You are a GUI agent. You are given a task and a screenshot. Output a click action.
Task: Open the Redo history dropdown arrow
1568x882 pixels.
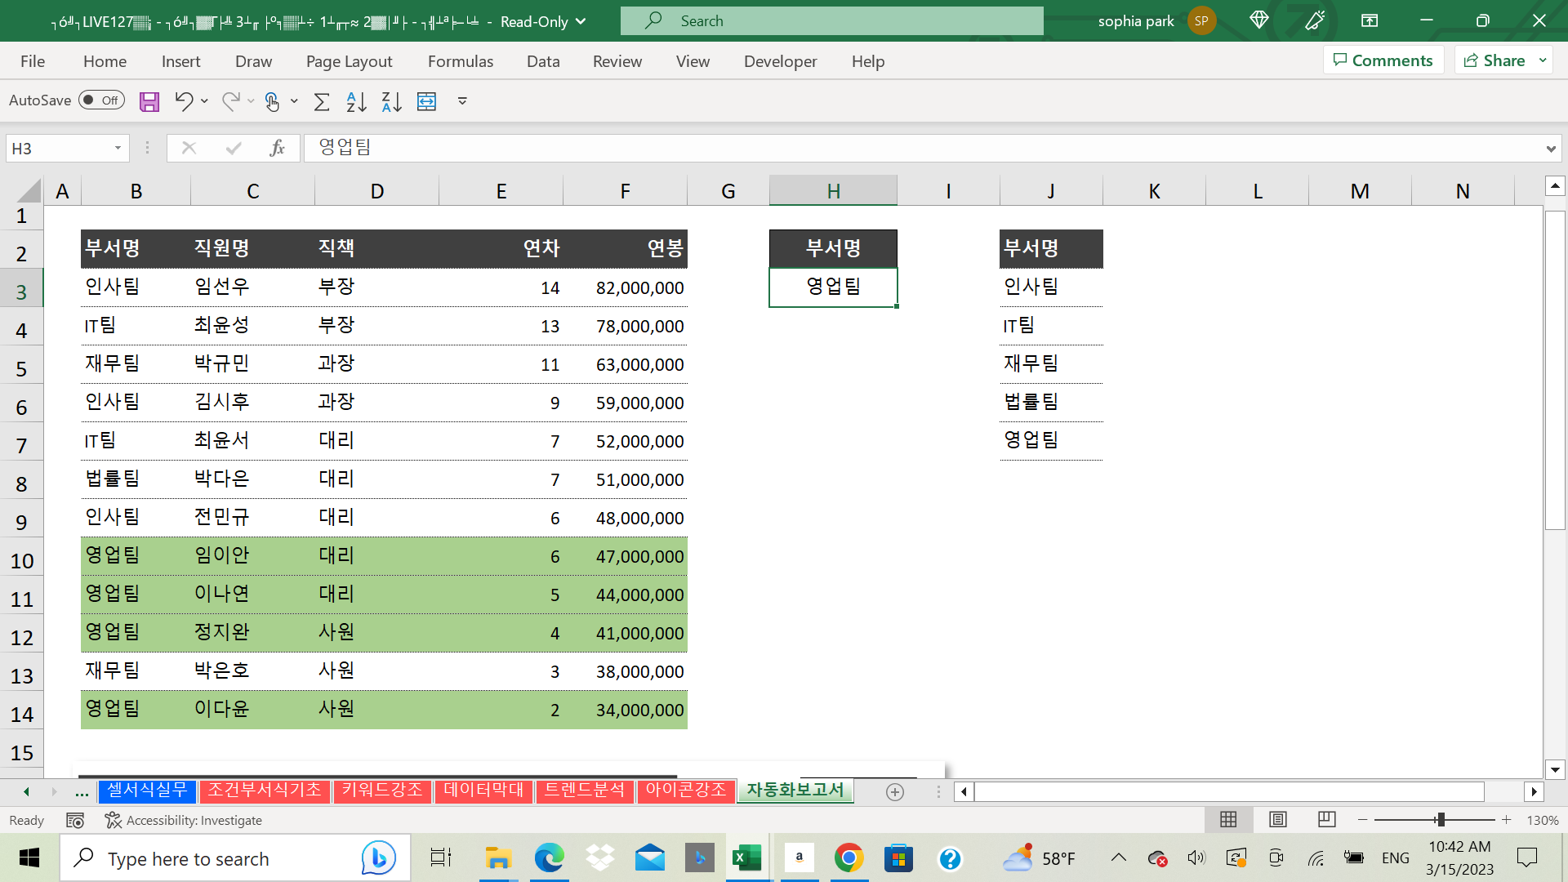coord(251,101)
